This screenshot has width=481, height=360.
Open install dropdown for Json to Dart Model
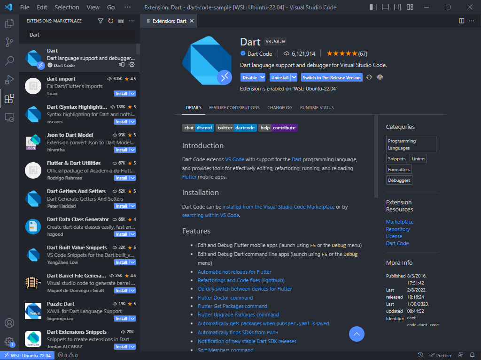(x=132, y=150)
